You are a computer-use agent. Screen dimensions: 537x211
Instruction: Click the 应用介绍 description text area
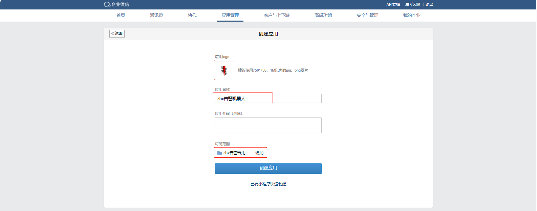(268, 125)
